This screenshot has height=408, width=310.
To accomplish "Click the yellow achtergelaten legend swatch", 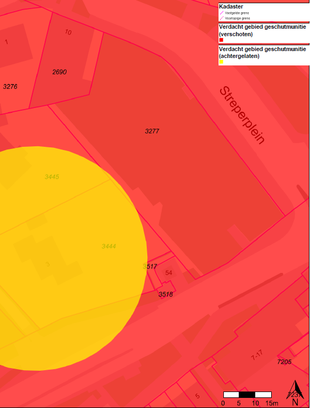I will (x=221, y=62).
